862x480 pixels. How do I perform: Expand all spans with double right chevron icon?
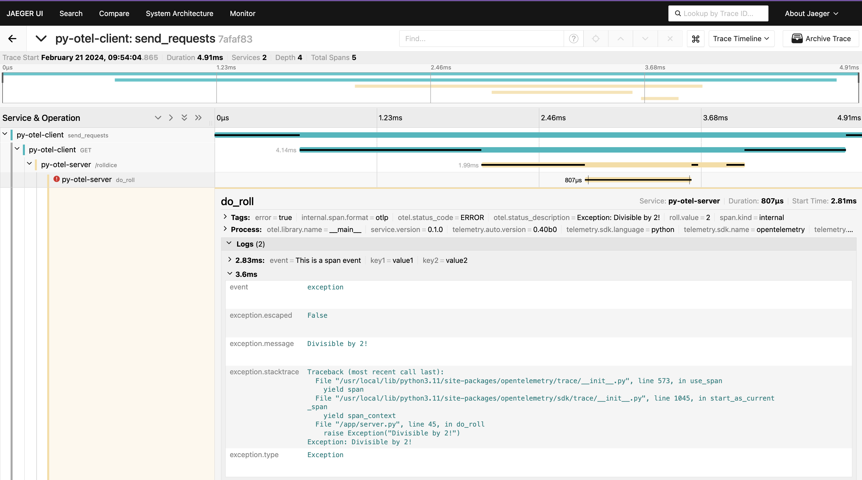pyautogui.click(x=198, y=118)
